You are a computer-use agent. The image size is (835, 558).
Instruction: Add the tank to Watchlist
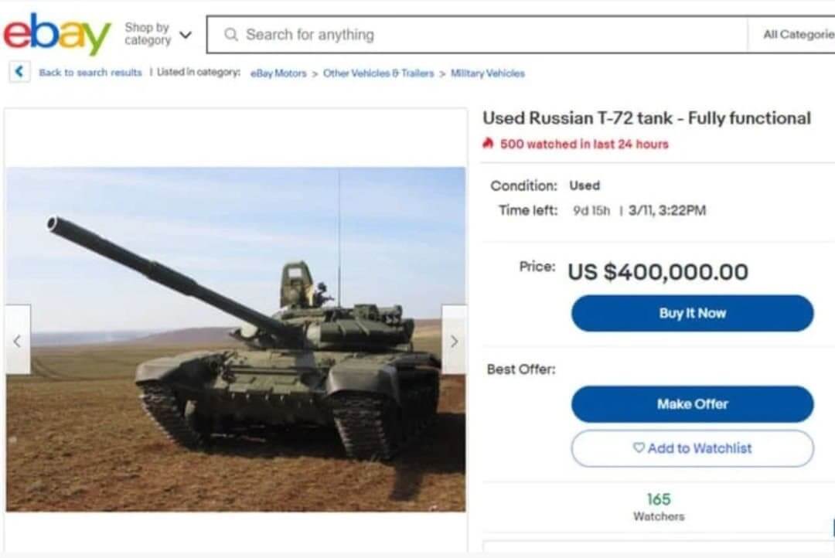(x=692, y=448)
